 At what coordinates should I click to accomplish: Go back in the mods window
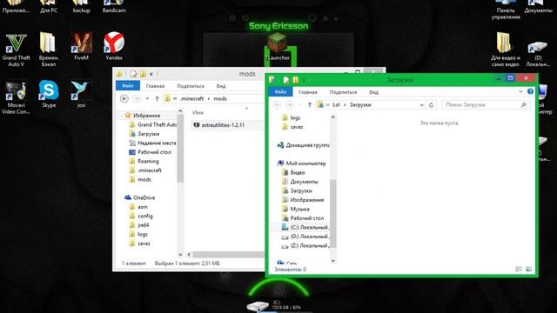click(124, 98)
